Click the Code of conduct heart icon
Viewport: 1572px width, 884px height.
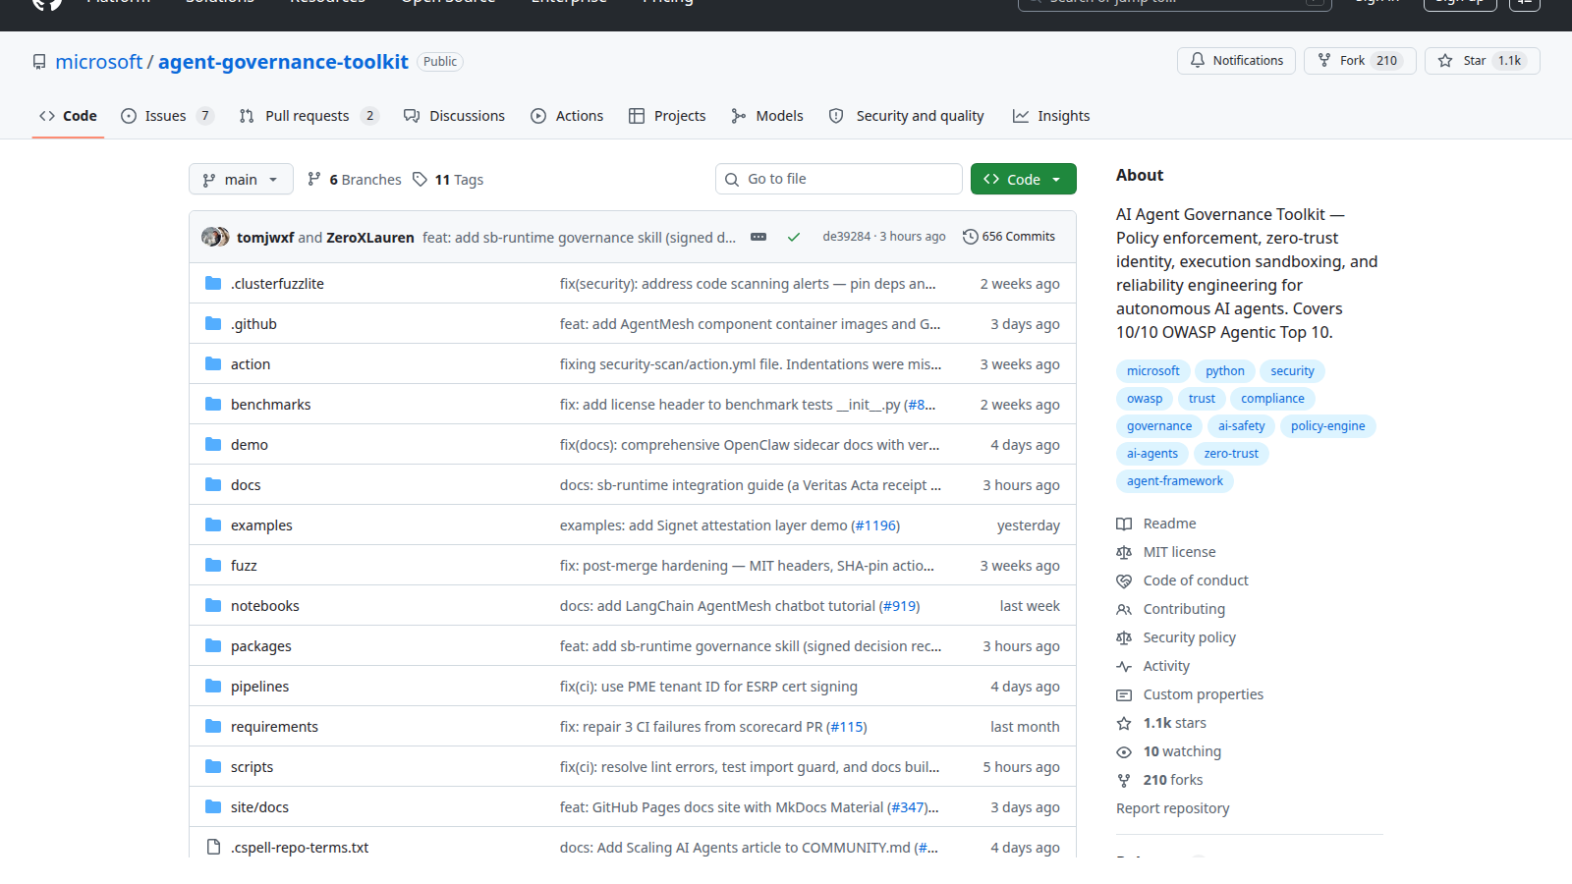[x=1124, y=580]
